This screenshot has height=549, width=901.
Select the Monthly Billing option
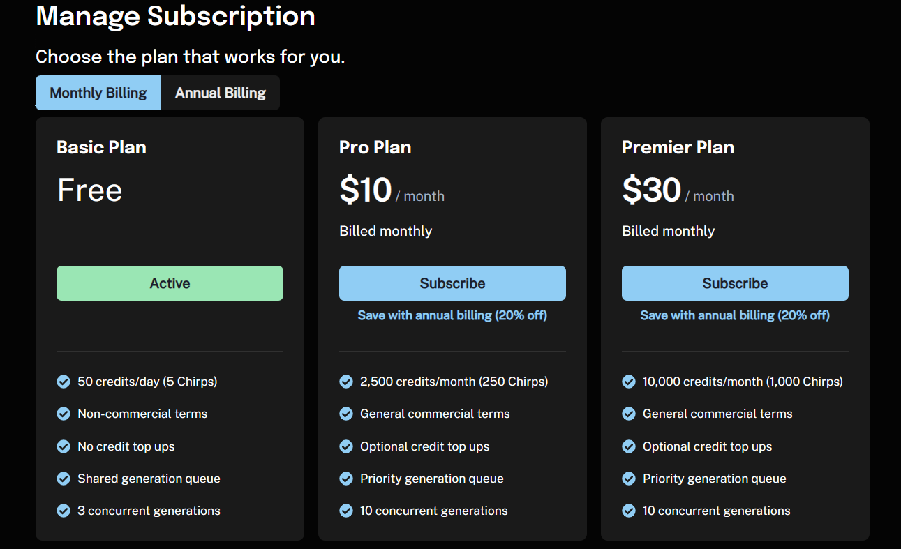tap(98, 93)
